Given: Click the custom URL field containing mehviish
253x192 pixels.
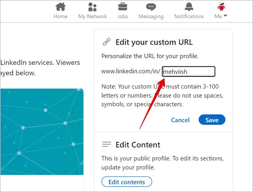Looking at the screenshot, I should tap(188, 72).
